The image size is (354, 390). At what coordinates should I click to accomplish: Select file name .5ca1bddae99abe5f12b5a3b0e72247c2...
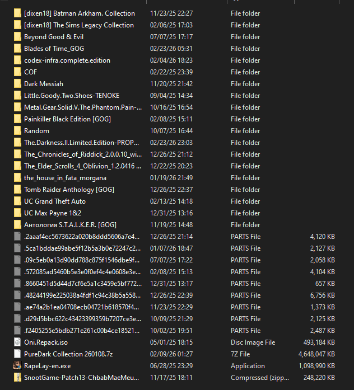(x=82, y=248)
